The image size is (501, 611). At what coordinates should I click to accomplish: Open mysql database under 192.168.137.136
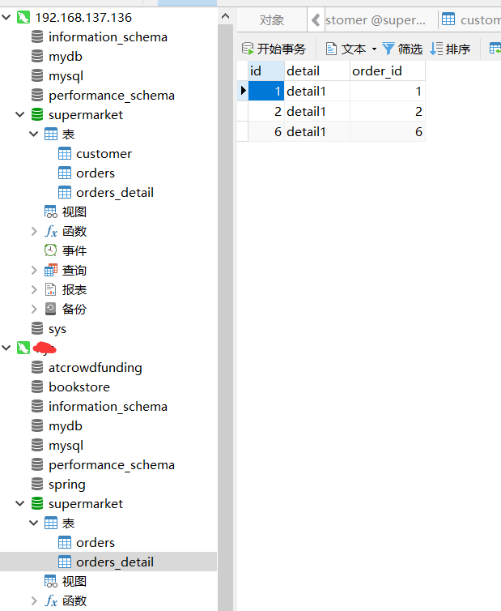click(66, 76)
